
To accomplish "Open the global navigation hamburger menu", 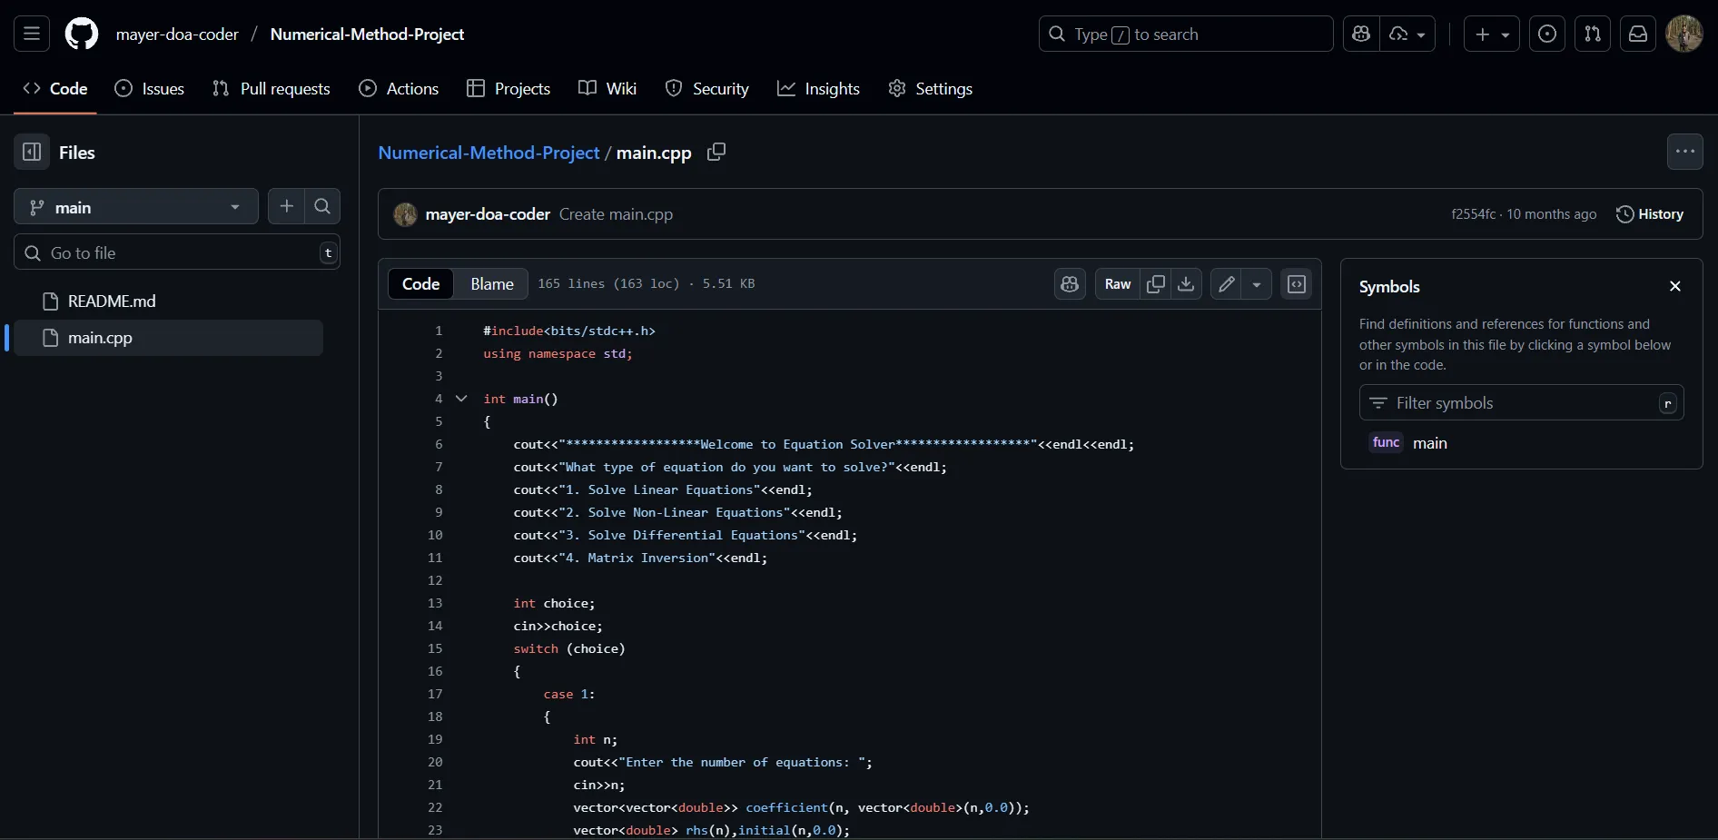I will 32,35.
